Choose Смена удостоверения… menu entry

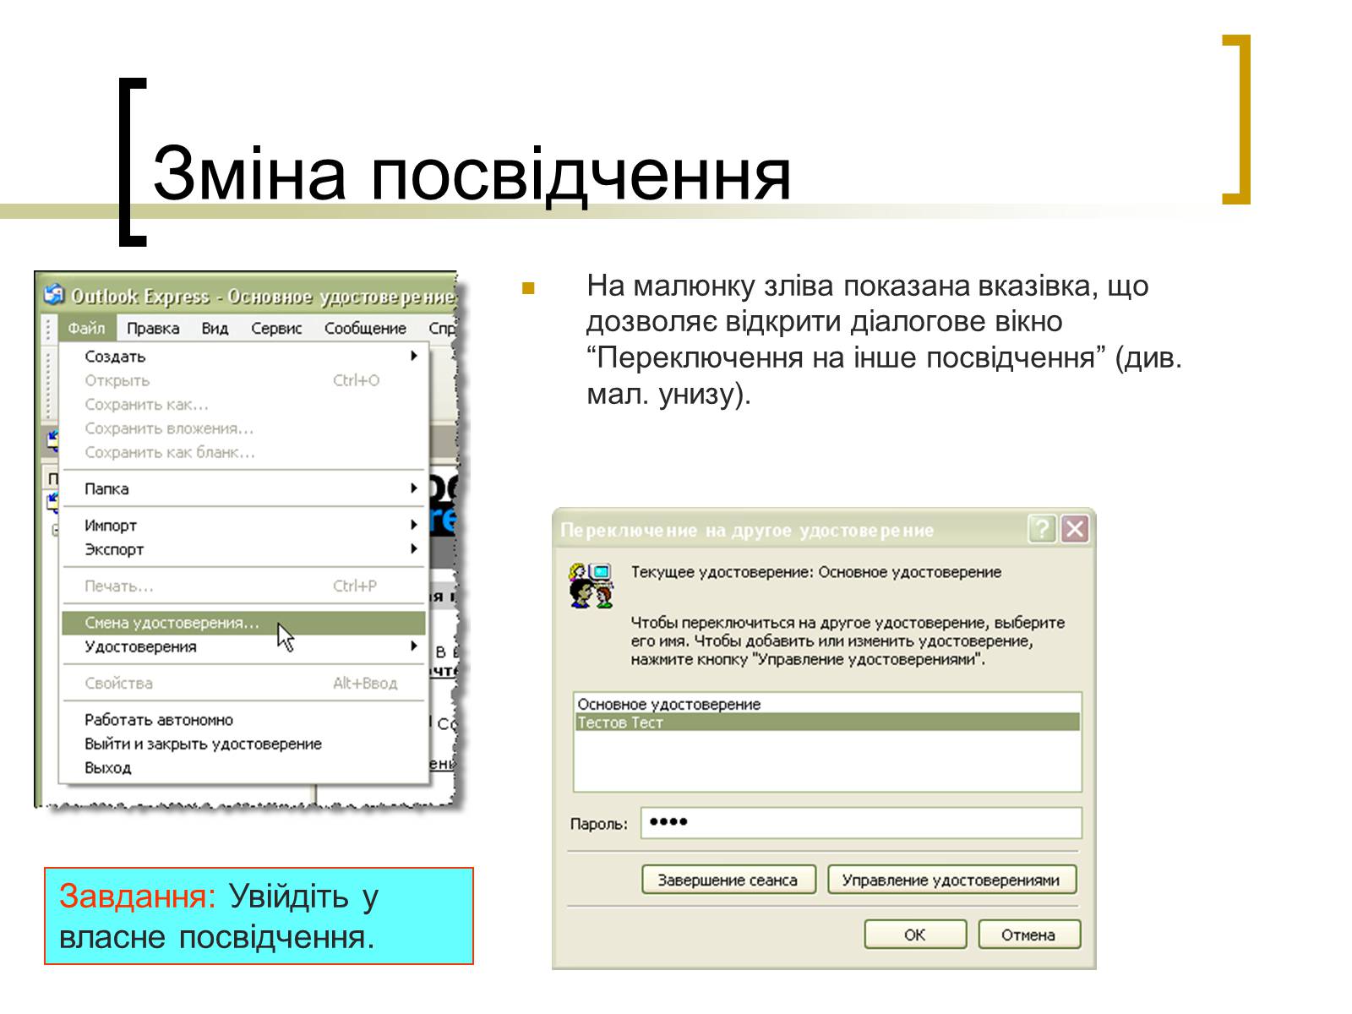(x=243, y=623)
